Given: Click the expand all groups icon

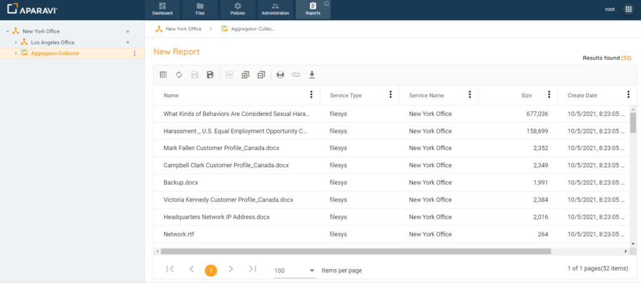Looking at the screenshot, I should (x=245, y=75).
